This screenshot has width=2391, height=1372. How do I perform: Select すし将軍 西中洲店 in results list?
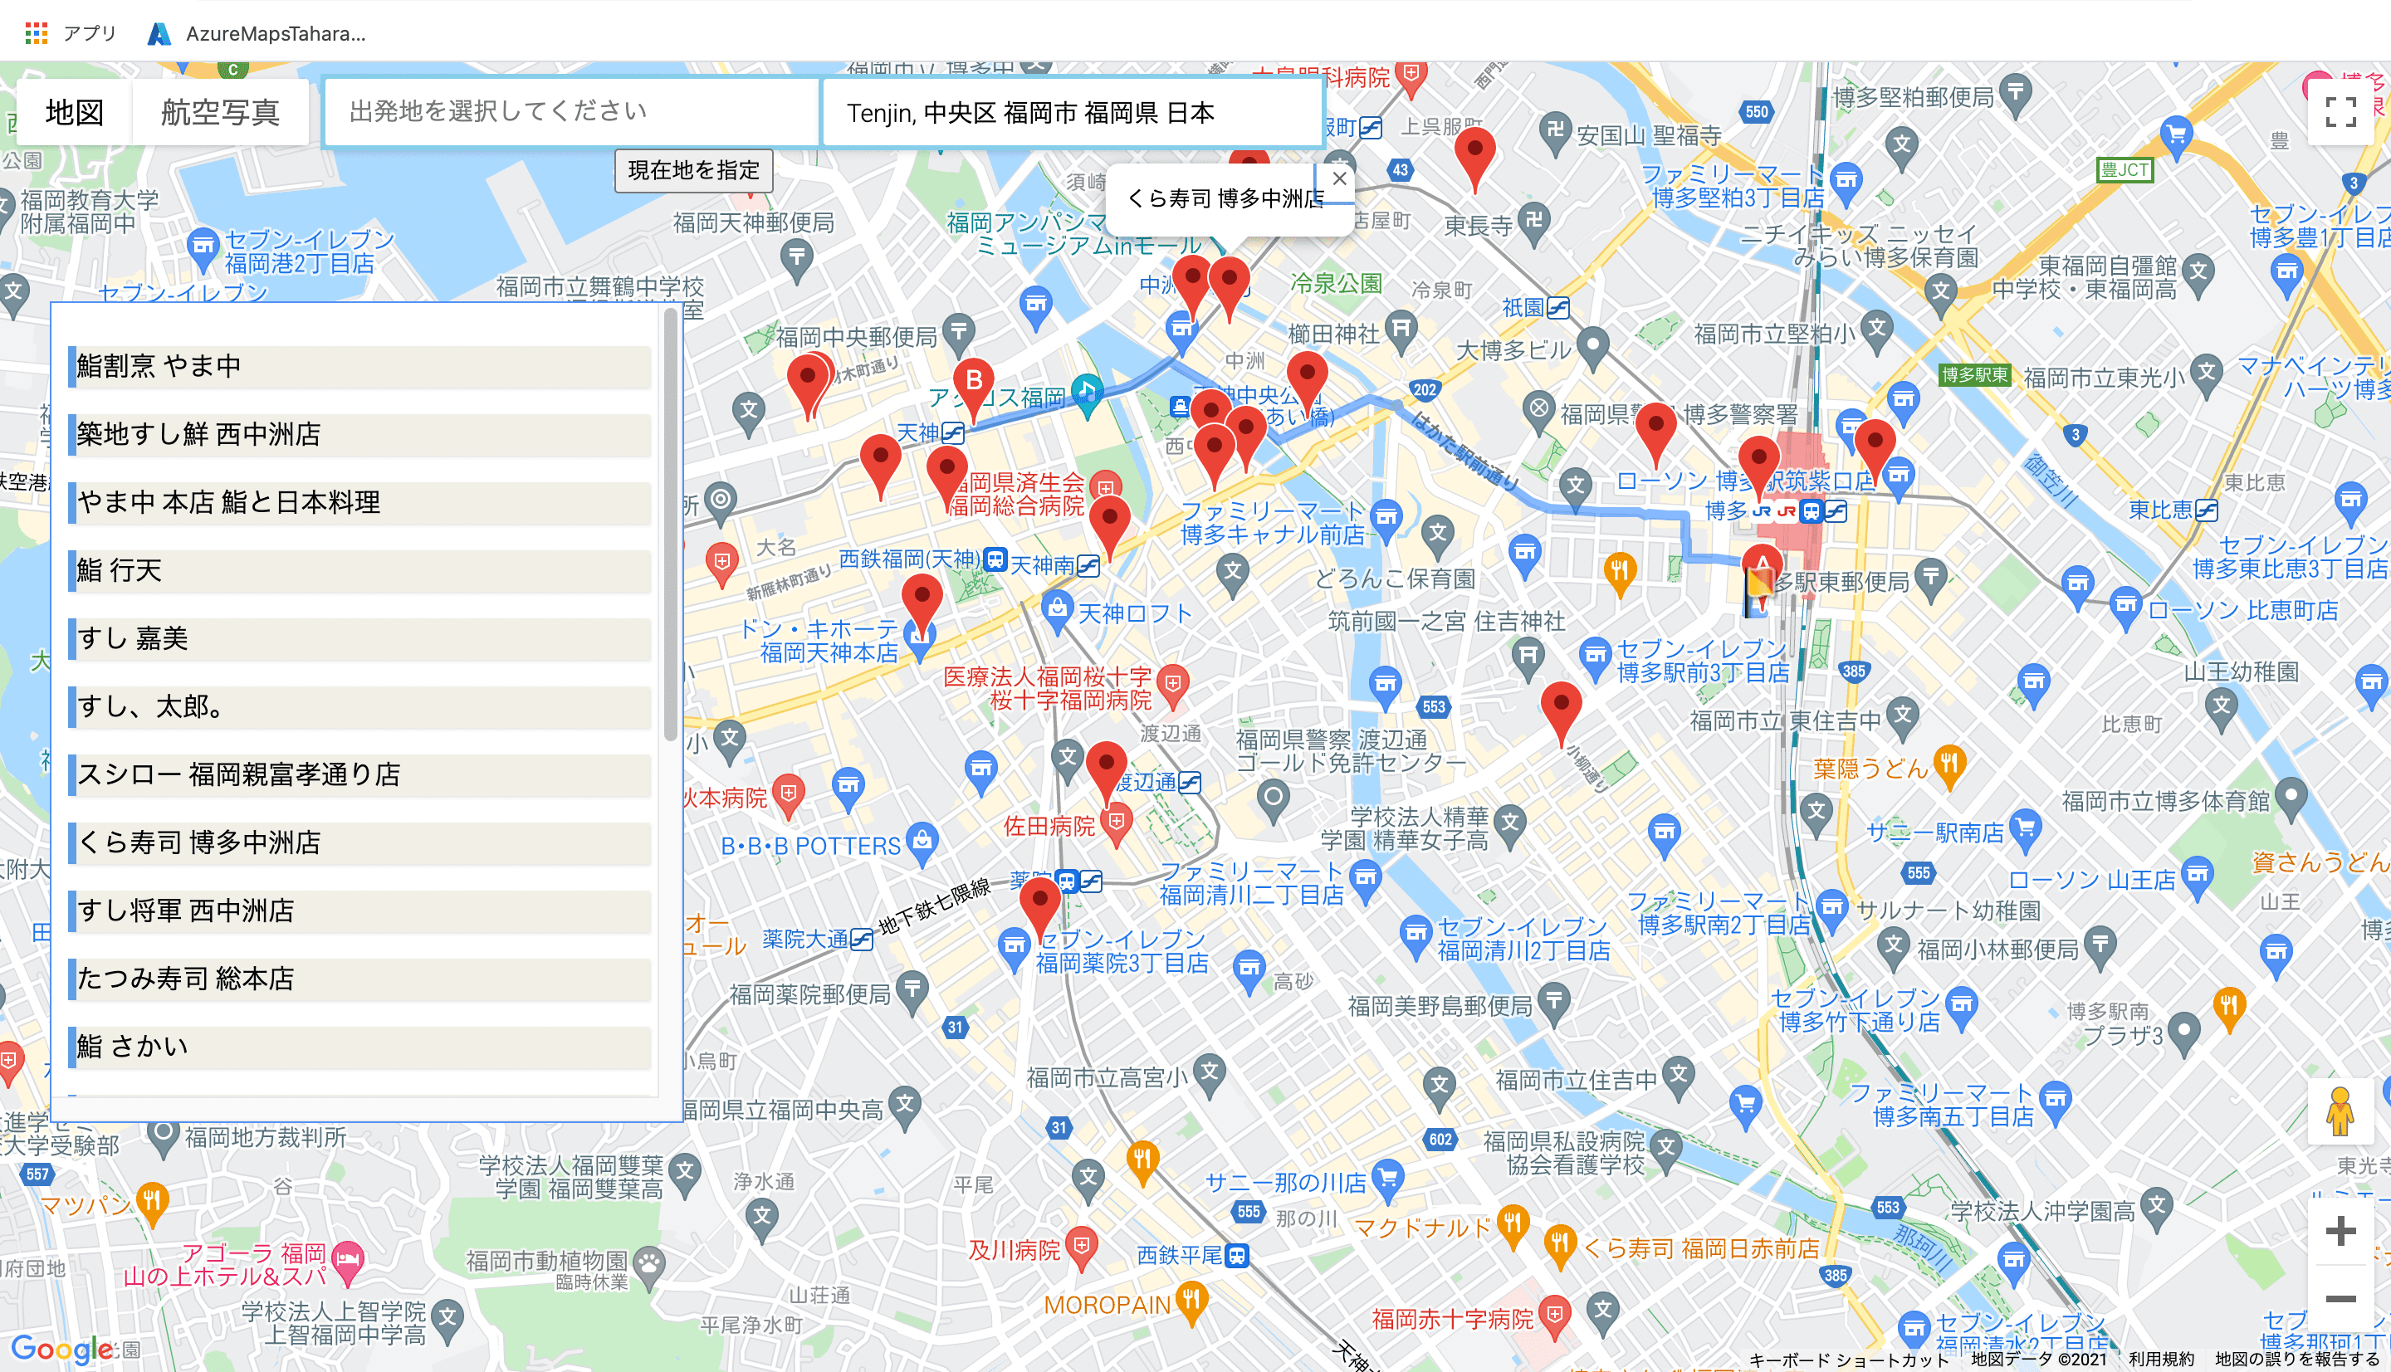click(x=360, y=911)
